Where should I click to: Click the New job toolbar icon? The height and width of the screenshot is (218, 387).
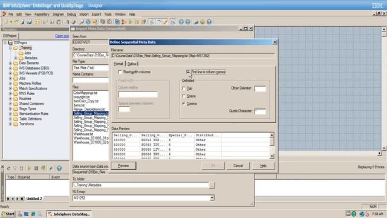(6, 22)
